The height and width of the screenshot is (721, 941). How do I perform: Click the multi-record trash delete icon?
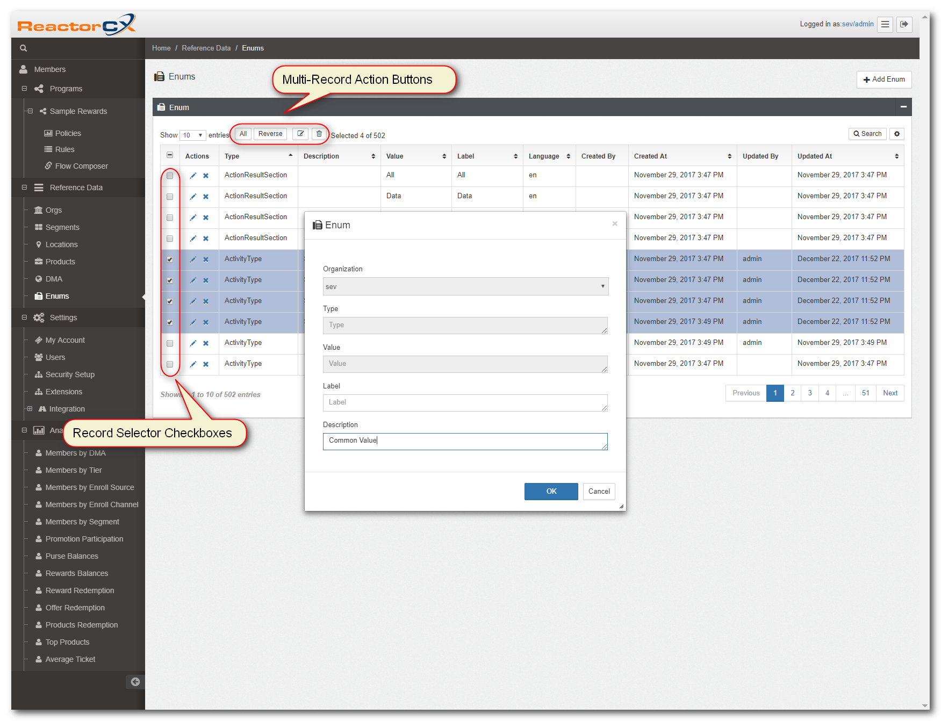coord(319,134)
